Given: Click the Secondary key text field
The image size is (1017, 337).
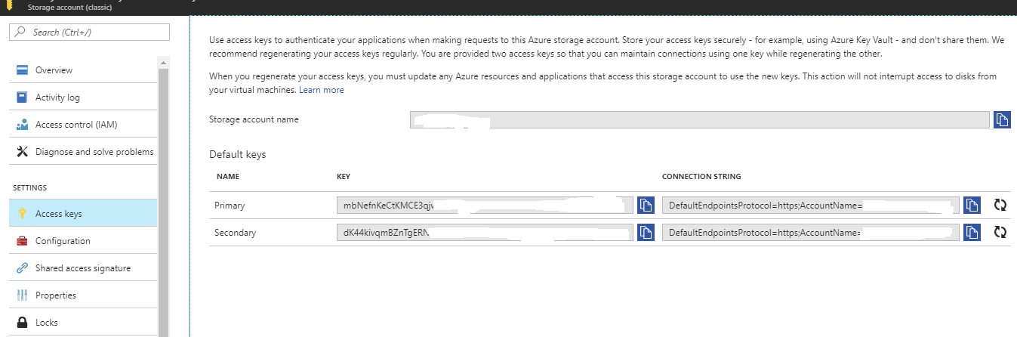Looking at the screenshot, I should pyautogui.click(x=485, y=233).
